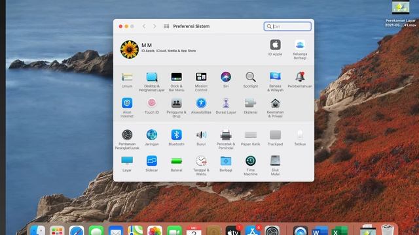This screenshot has width=419, height=235.
Task: Open ID Apple preferences
Action: [275, 48]
